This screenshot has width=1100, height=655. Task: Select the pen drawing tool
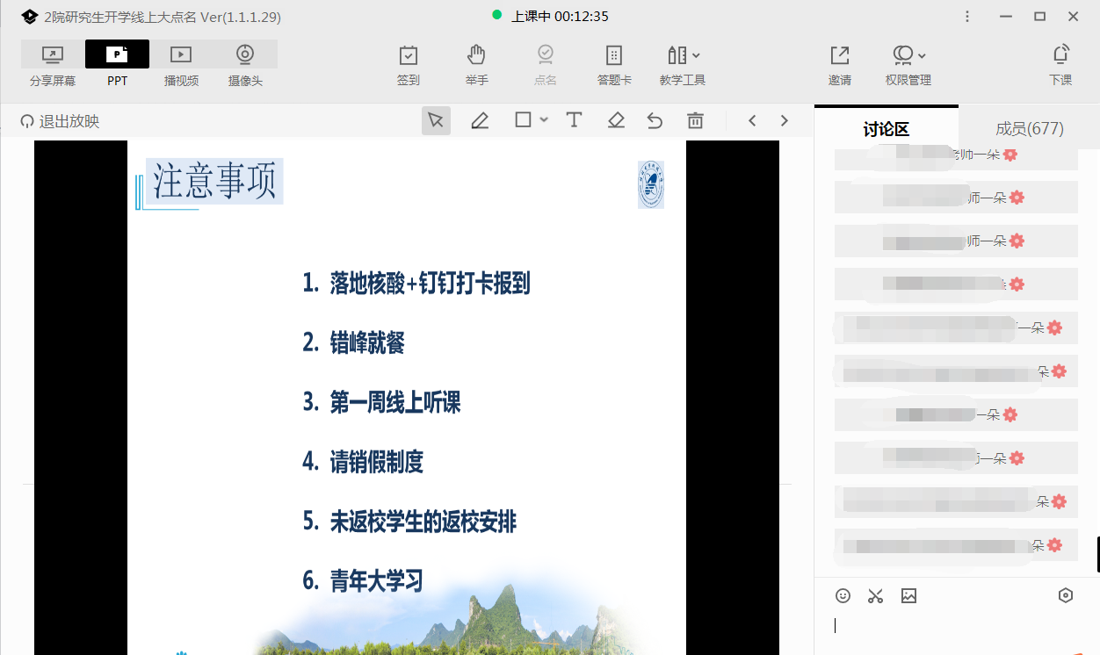[x=480, y=121]
